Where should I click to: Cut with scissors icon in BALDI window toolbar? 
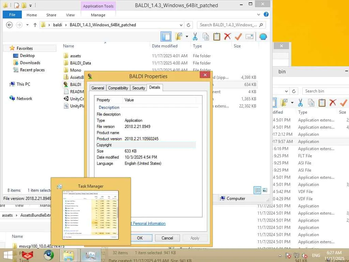pyautogui.click(x=195, y=37)
